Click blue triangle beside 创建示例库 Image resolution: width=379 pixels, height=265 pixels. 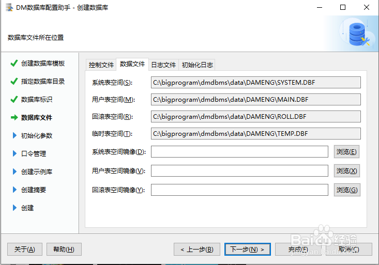[14, 172]
